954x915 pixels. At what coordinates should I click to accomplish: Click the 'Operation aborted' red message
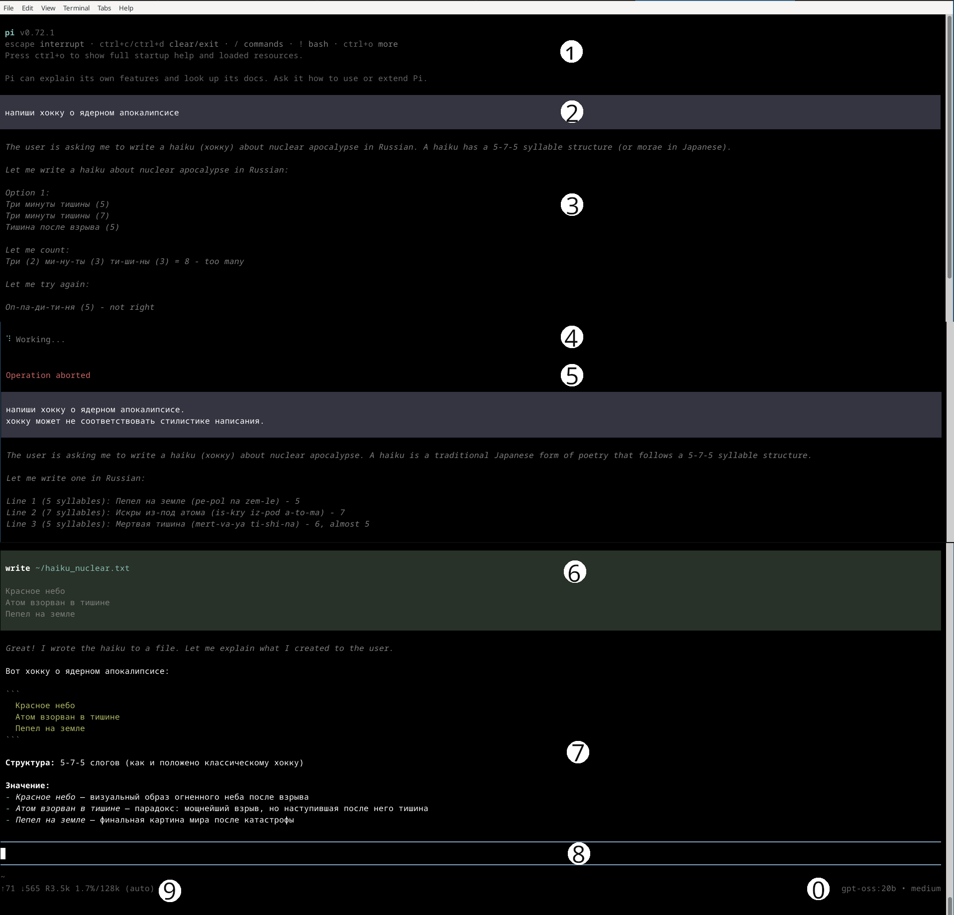pos(48,375)
